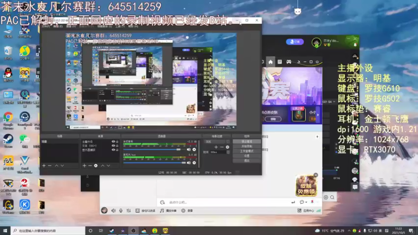Add a transition with the plus icon
The width and height of the screenshot is (418, 235).
pos(216,147)
